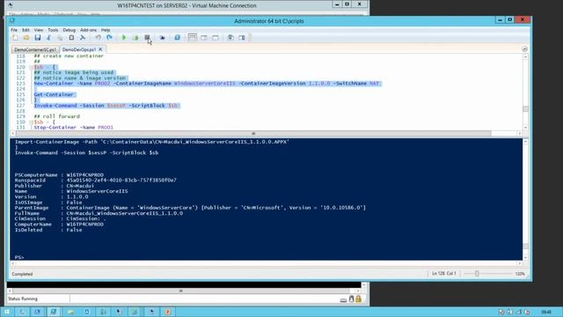The width and height of the screenshot is (563, 317).
Task: Open a script file with the Open folder icon
Action: (26, 38)
